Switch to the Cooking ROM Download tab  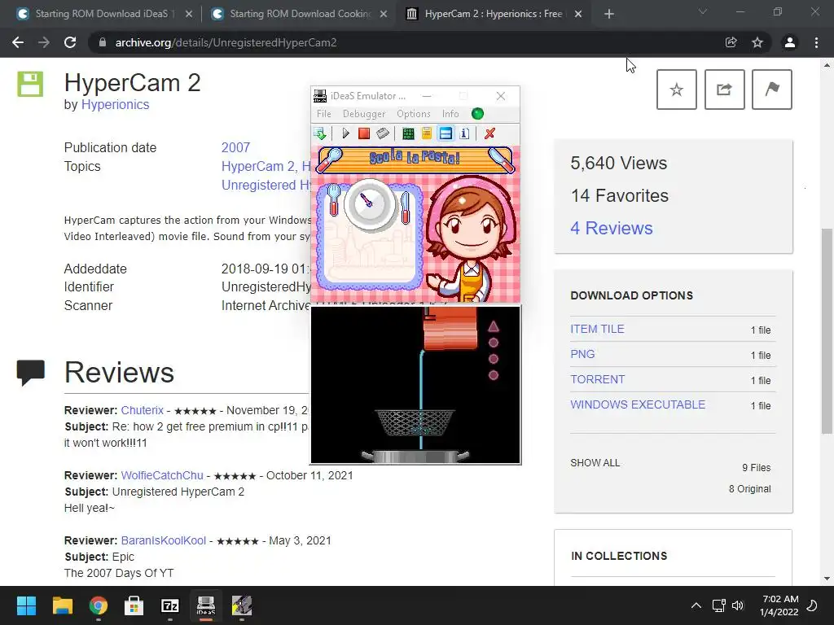point(299,14)
